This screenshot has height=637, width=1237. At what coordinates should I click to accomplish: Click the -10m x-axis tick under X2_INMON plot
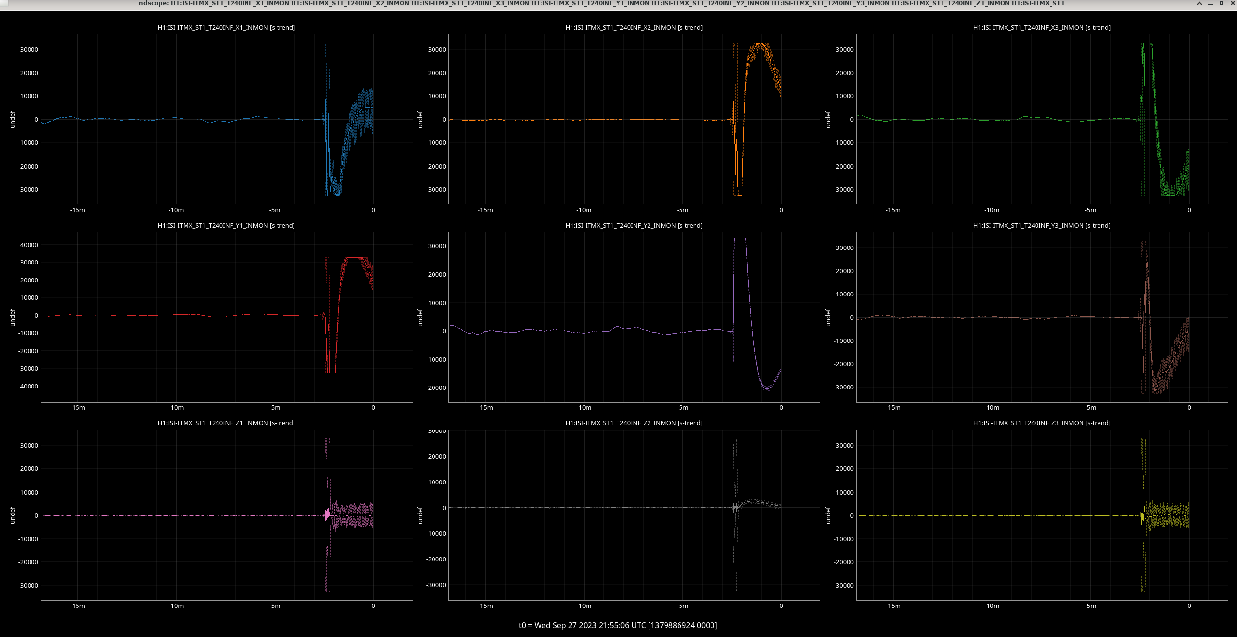(x=584, y=210)
